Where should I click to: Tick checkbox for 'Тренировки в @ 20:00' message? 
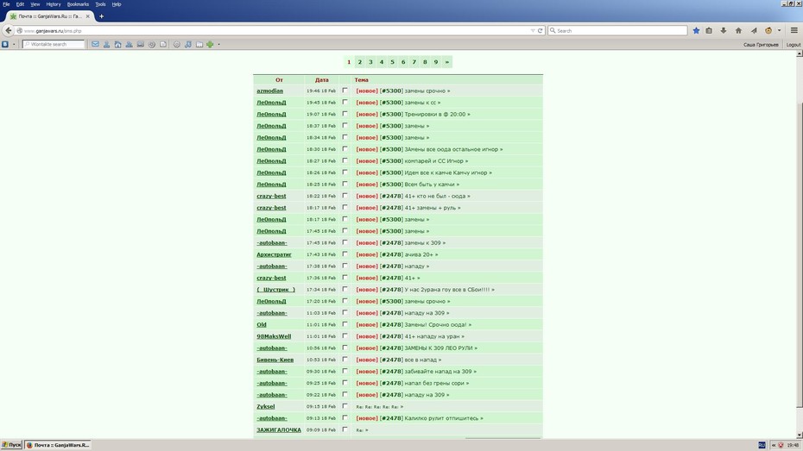pos(345,114)
